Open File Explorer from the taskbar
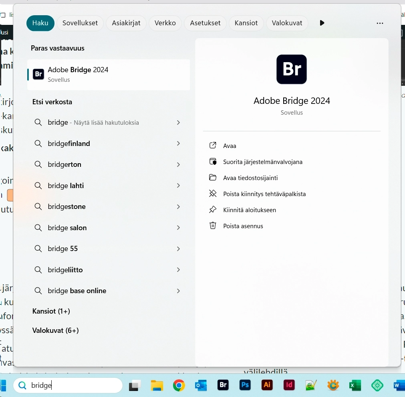Viewport: 405px width, 397px height. coord(157,385)
